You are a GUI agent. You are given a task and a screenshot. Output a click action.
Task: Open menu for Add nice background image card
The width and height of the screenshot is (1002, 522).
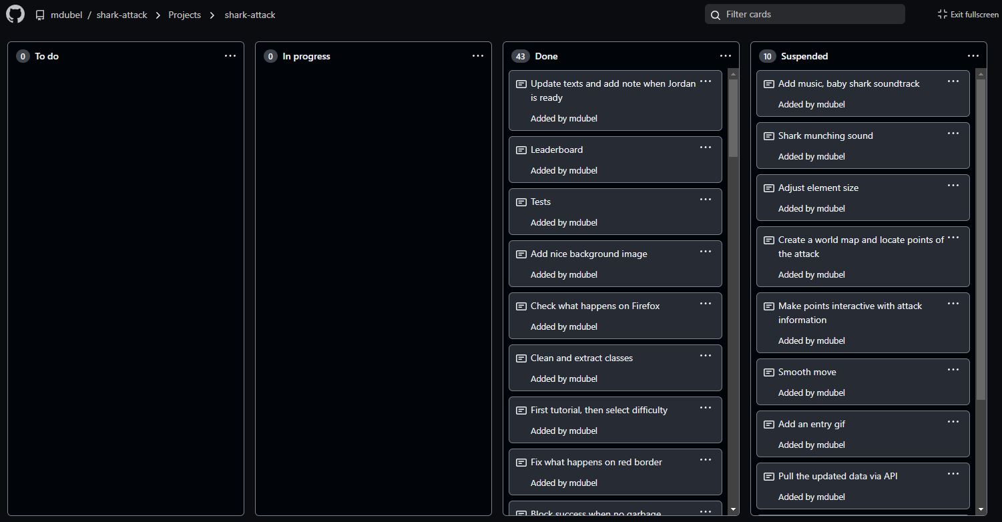[706, 252]
